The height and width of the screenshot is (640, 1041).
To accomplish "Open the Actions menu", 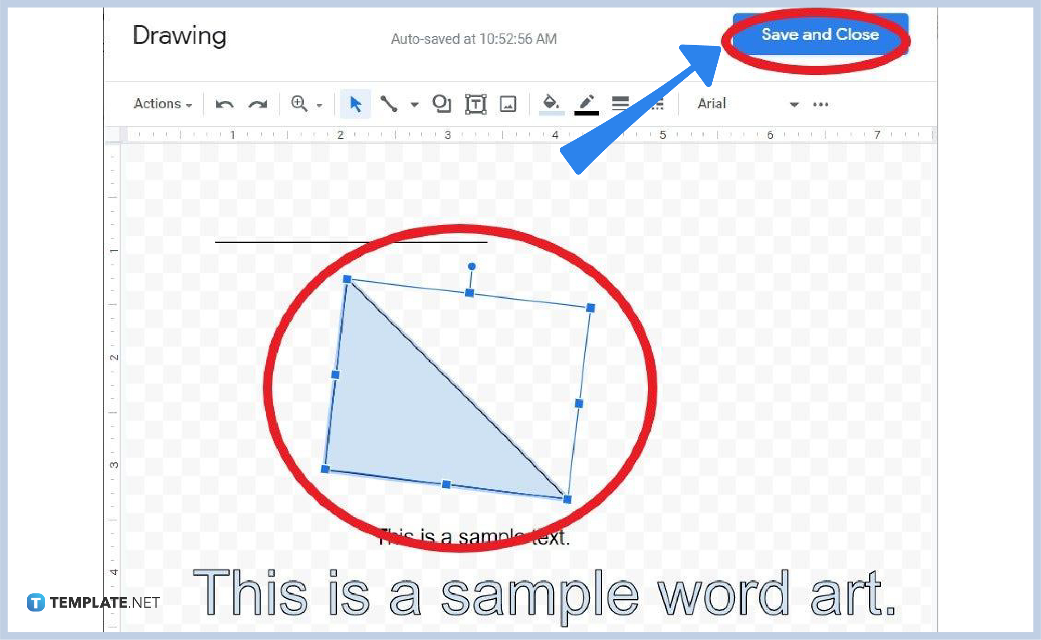I will point(160,103).
